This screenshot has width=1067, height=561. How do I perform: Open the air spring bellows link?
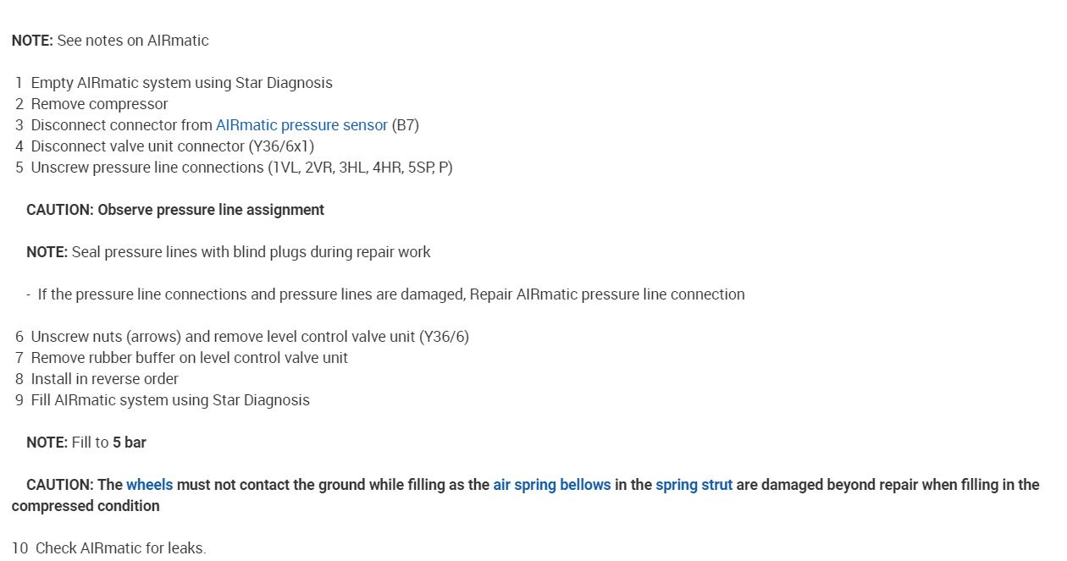coord(551,485)
